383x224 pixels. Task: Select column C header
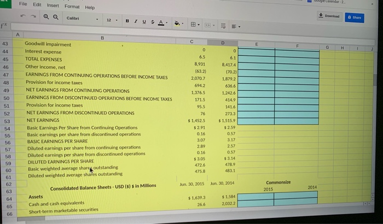point(191,42)
